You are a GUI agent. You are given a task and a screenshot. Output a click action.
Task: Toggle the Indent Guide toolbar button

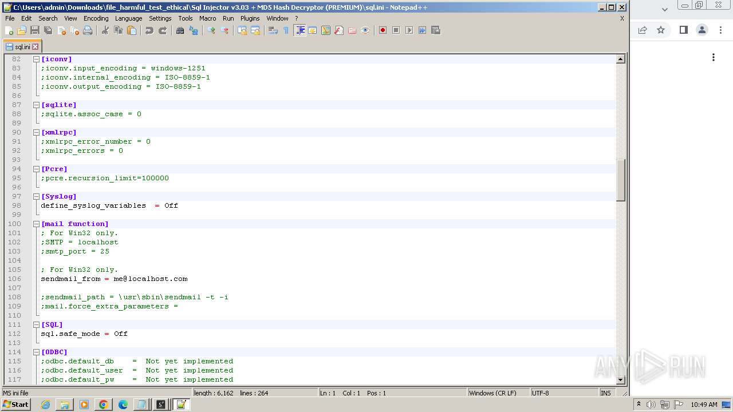pyautogui.click(x=299, y=30)
